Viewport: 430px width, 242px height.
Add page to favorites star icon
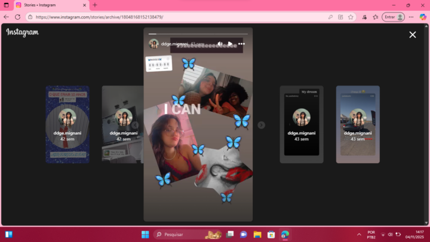[351, 17]
